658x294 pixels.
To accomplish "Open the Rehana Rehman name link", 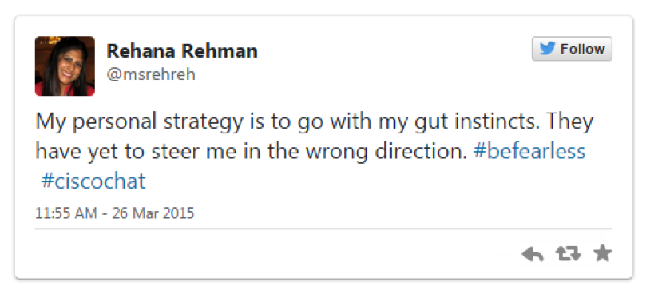I will click(x=182, y=51).
